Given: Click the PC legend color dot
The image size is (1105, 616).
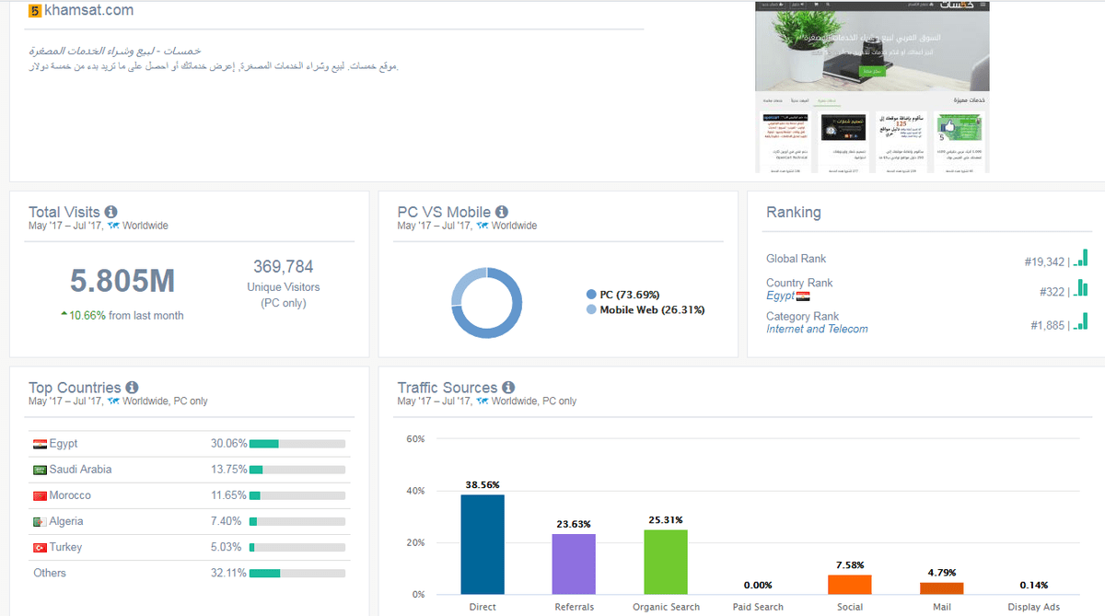Looking at the screenshot, I should (591, 295).
